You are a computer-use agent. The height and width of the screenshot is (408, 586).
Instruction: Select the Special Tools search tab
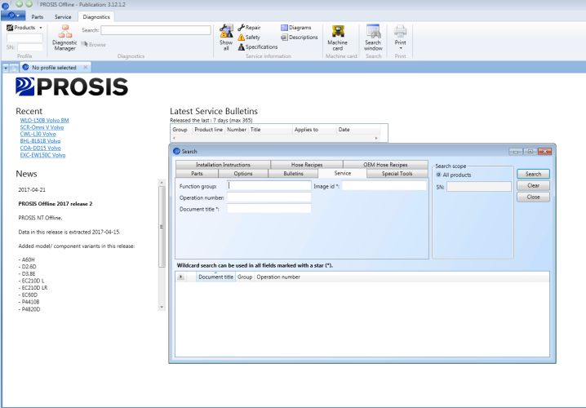coord(397,173)
